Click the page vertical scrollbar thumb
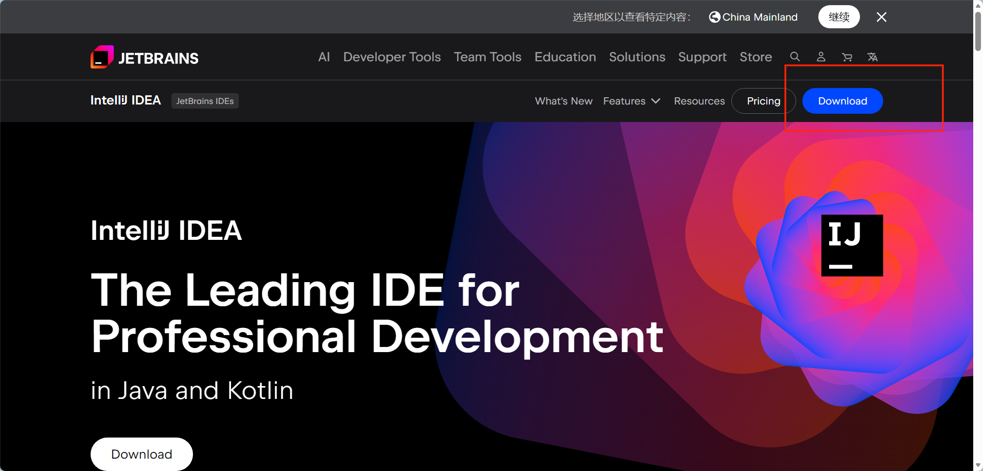 click(978, 31)
